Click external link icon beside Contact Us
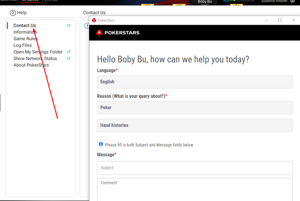 point(69,25)
